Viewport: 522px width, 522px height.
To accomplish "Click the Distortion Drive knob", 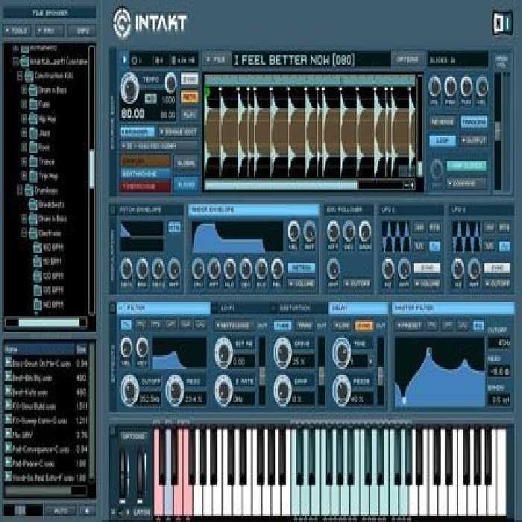I will tap(283, 353).
